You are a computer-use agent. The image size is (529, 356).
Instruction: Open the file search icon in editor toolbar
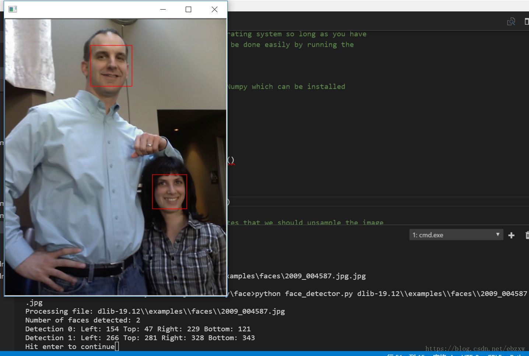[511, 22]
